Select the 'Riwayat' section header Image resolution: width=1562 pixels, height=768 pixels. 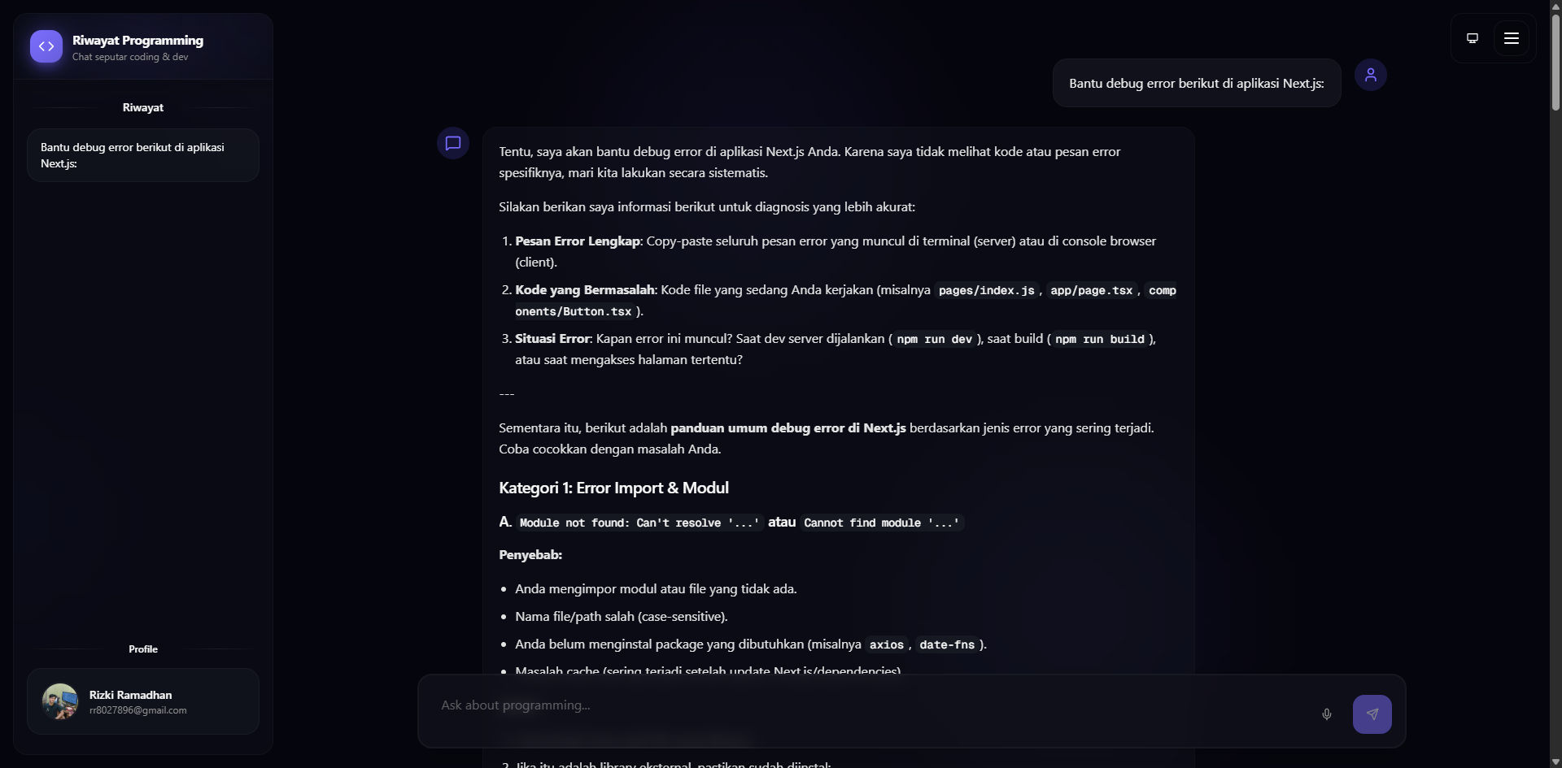[143, 107]
